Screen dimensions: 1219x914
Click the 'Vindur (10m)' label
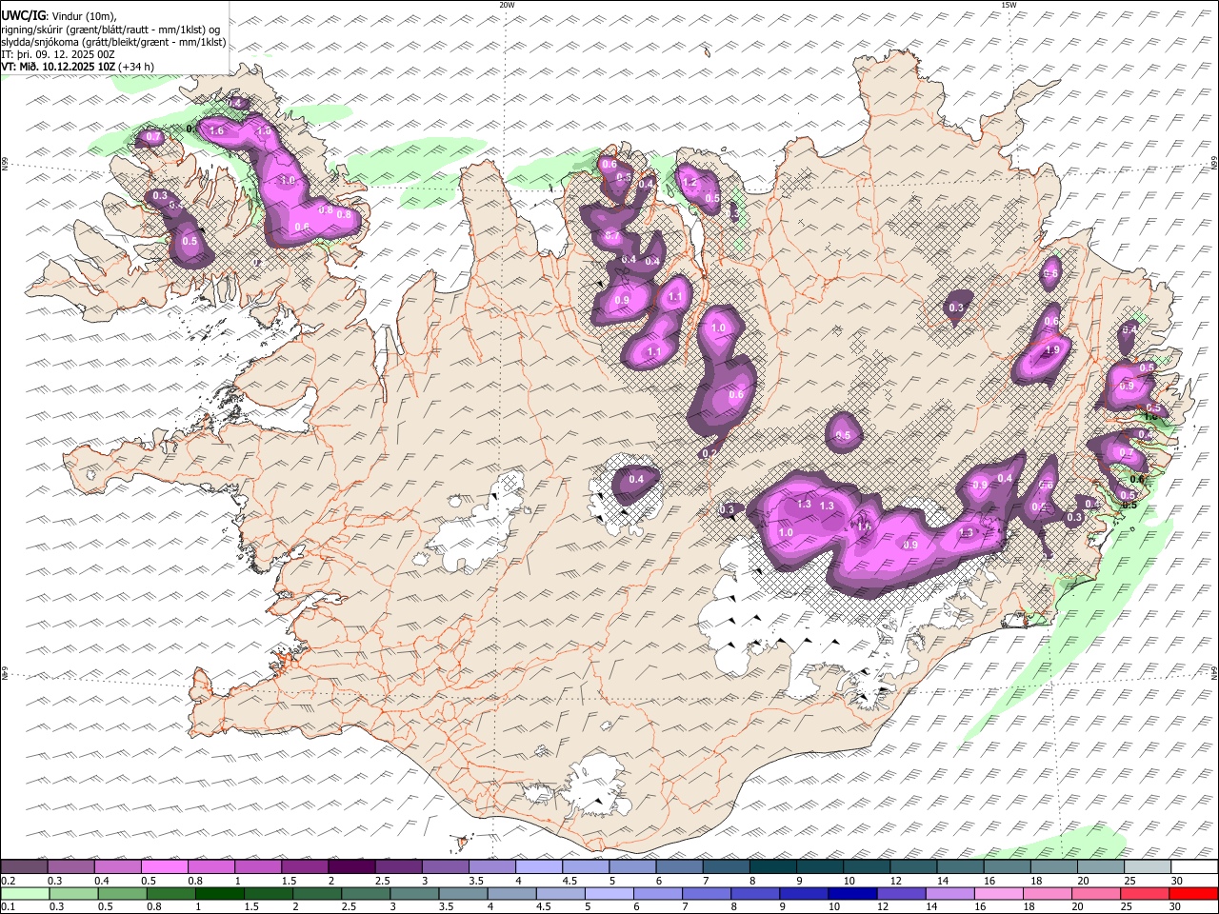pos(83,16)
